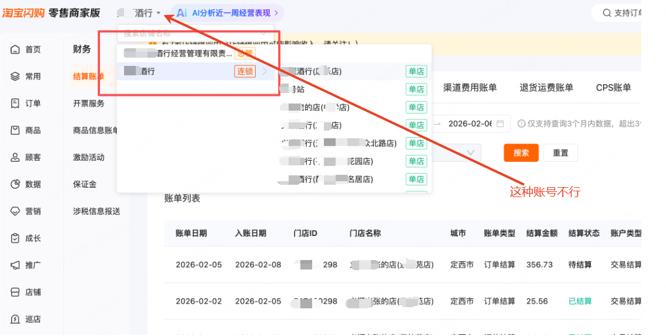
Task: Open the 营销 marketing icon
Action: [x=15, y=211]
